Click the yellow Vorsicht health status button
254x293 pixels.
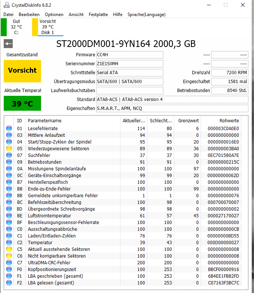(22, 71)
